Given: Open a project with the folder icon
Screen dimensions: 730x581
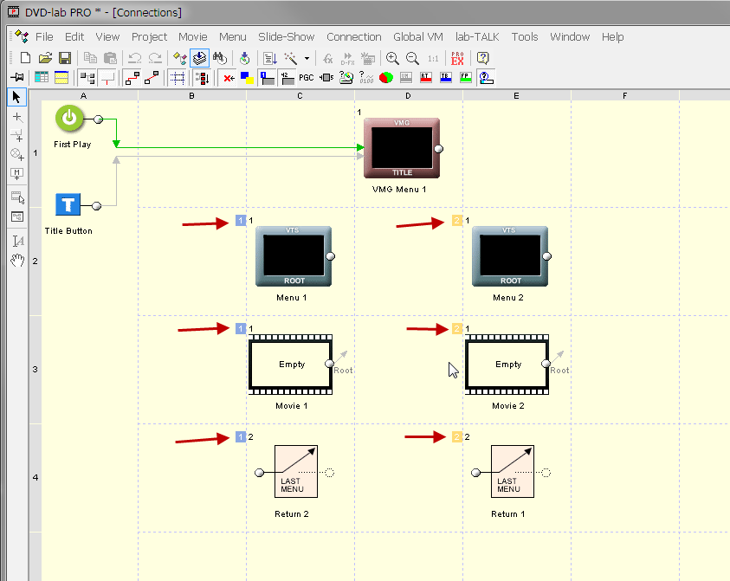Looking at the screenshot, I should click(45, 58).
